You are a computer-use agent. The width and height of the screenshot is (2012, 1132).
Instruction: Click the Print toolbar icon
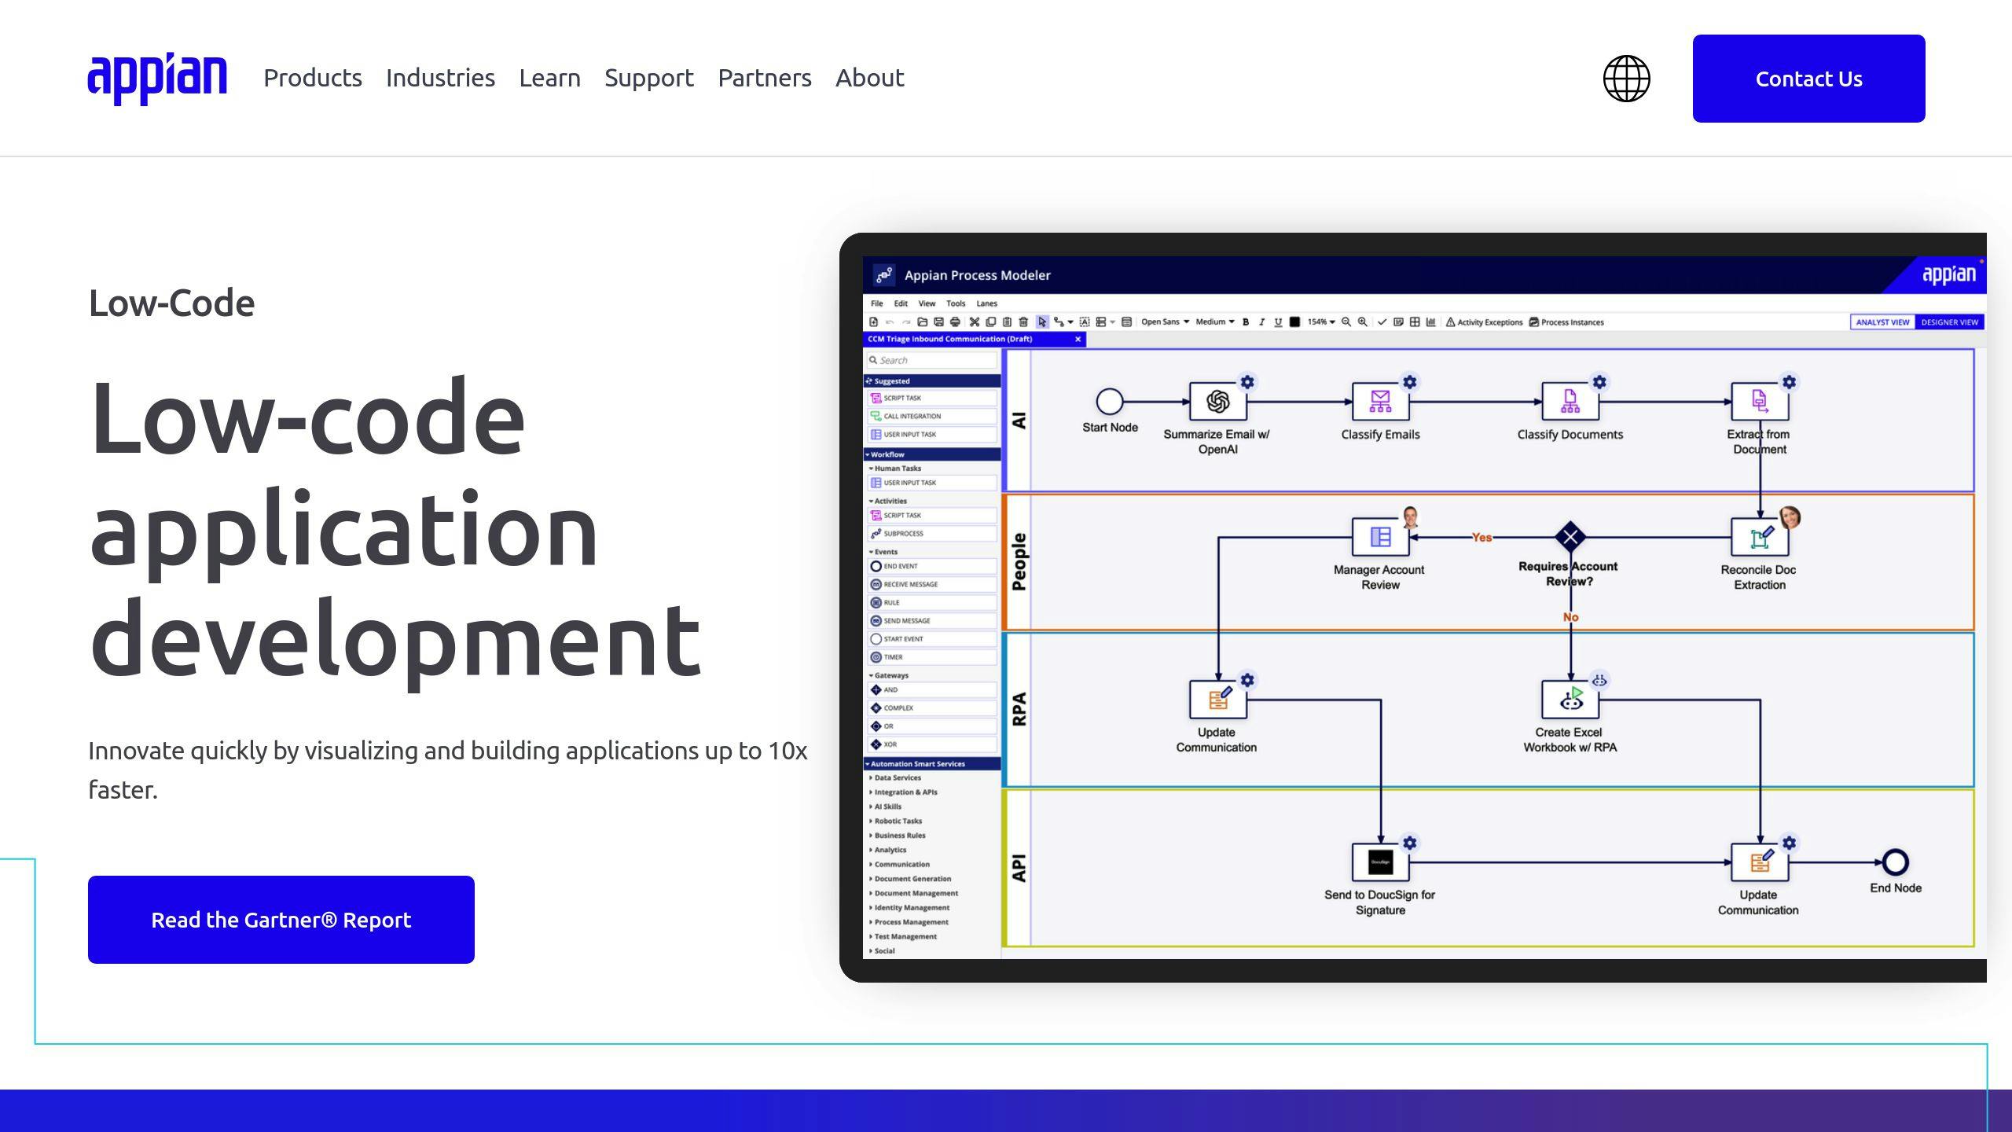point(955,322)
